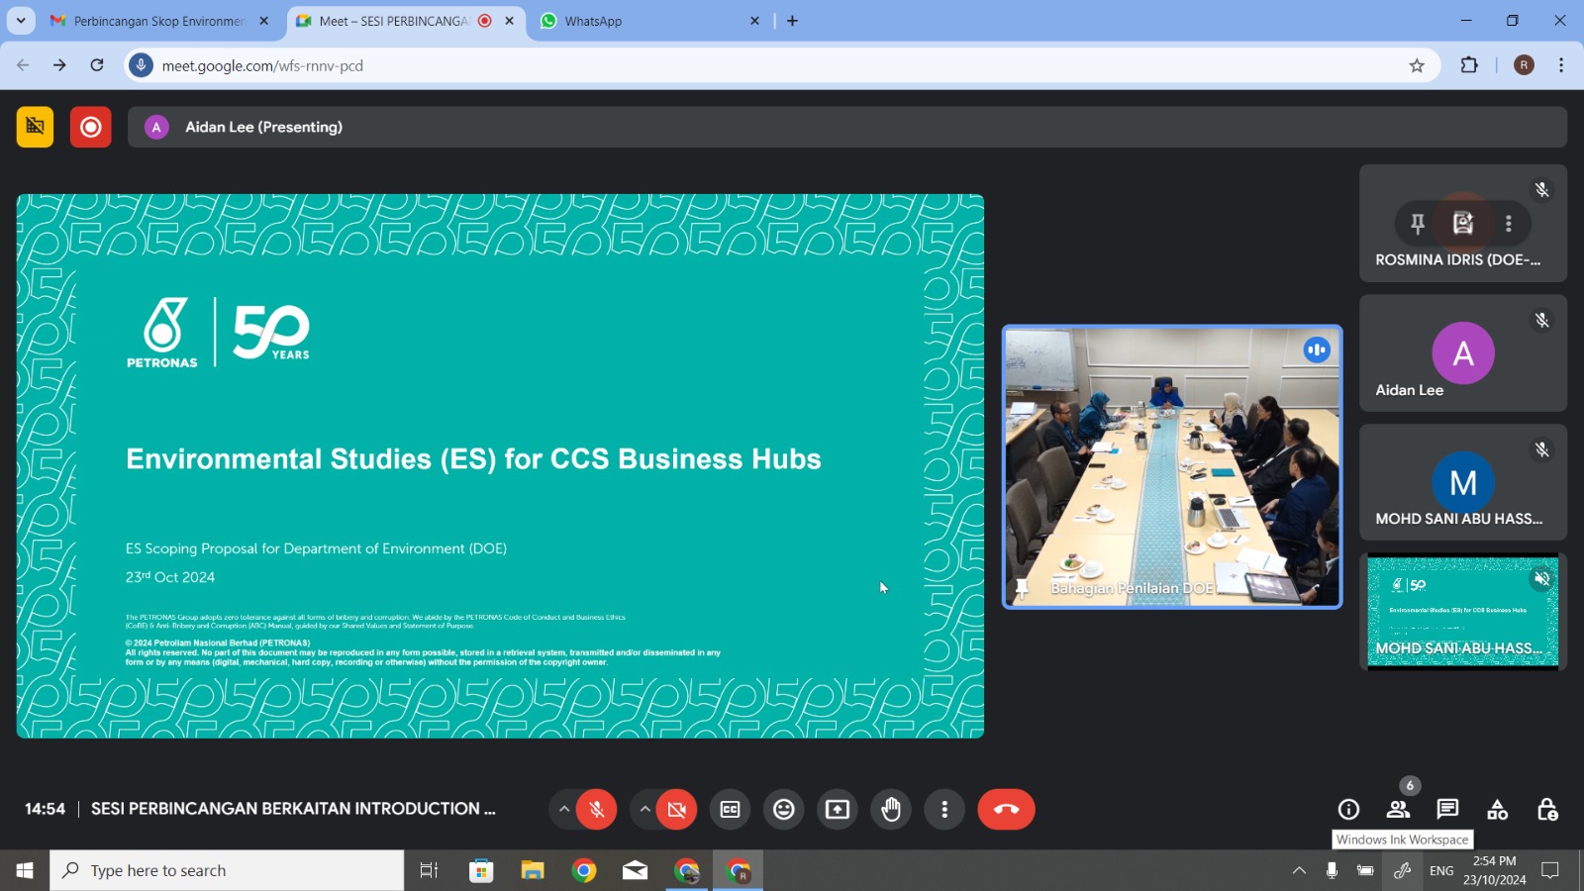
Task: Open Chrome tab search dropdown
Action: click(21, 21)
